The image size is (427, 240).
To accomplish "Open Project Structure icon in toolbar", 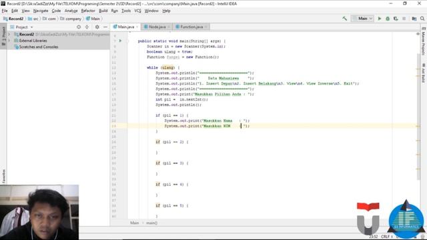I will click(x=414, y=19).
